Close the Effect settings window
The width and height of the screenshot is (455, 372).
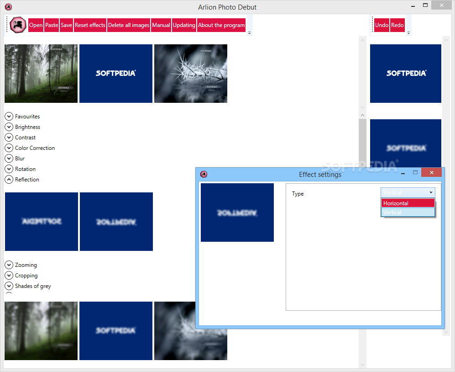tap(431, 172)
